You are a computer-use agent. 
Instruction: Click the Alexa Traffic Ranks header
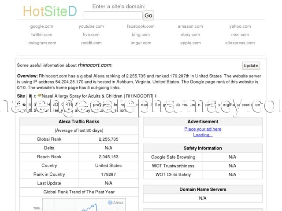click(79, 121)
